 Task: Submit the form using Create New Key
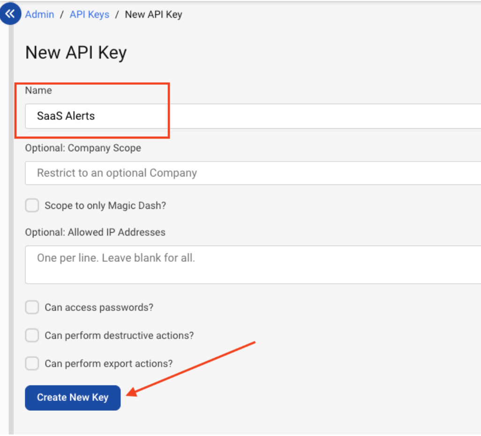point(72,397)
